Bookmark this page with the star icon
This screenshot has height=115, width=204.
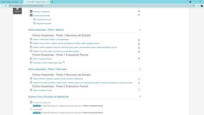tap(194, 6)
